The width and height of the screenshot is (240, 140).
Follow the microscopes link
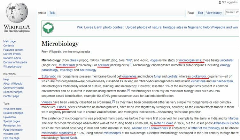(x=112, y=133)
